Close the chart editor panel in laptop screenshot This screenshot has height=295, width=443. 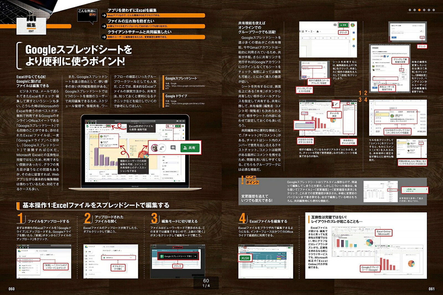(x=180, y=130)
